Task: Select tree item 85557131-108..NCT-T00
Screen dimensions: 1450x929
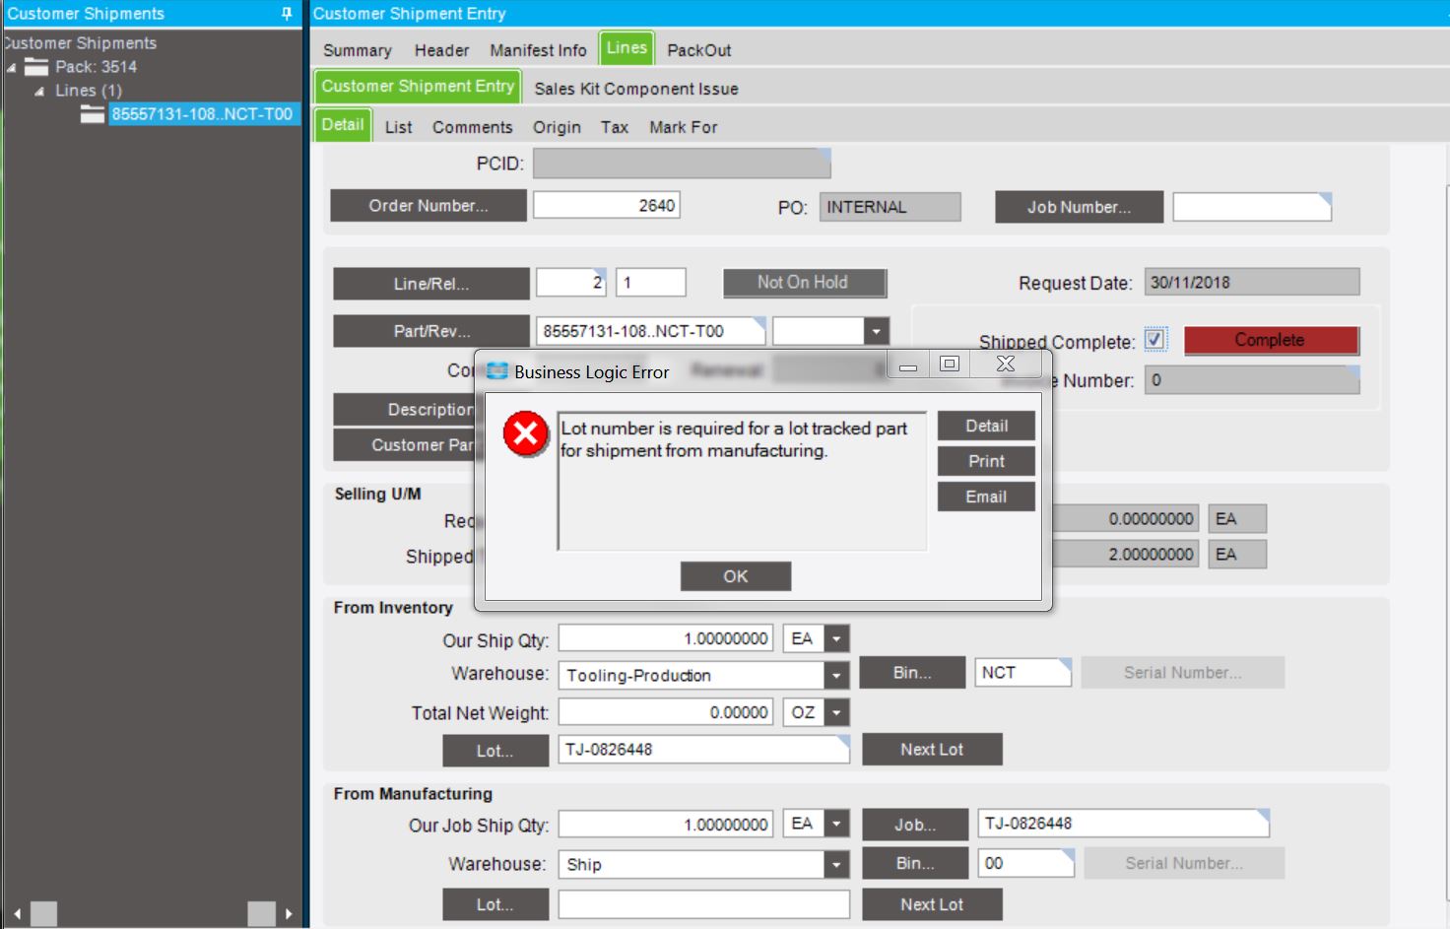Action: (x=202, y=114)
